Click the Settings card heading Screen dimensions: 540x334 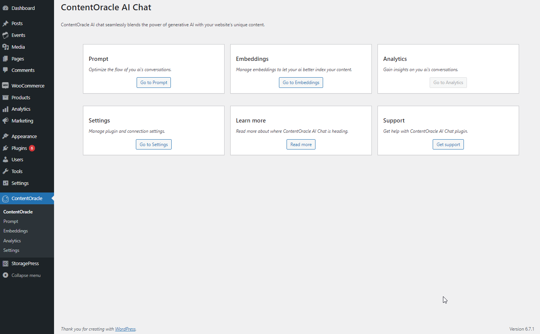click(99, 121)
